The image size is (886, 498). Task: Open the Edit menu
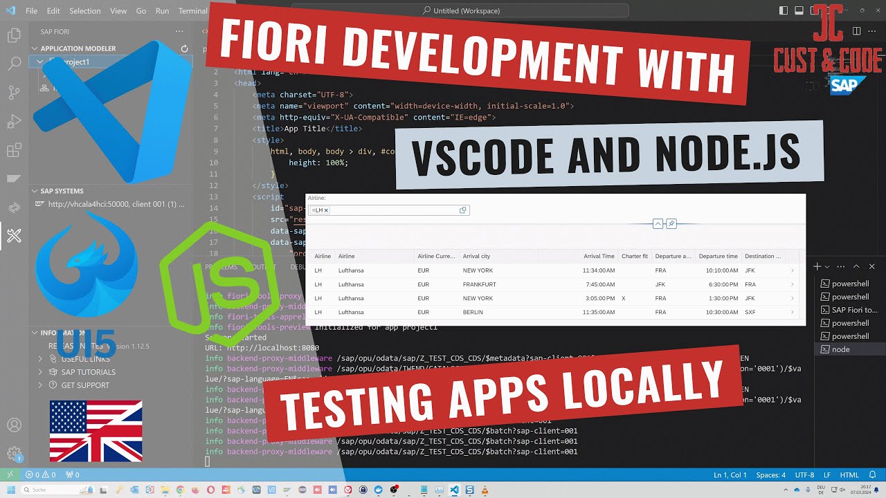(53, 10)
